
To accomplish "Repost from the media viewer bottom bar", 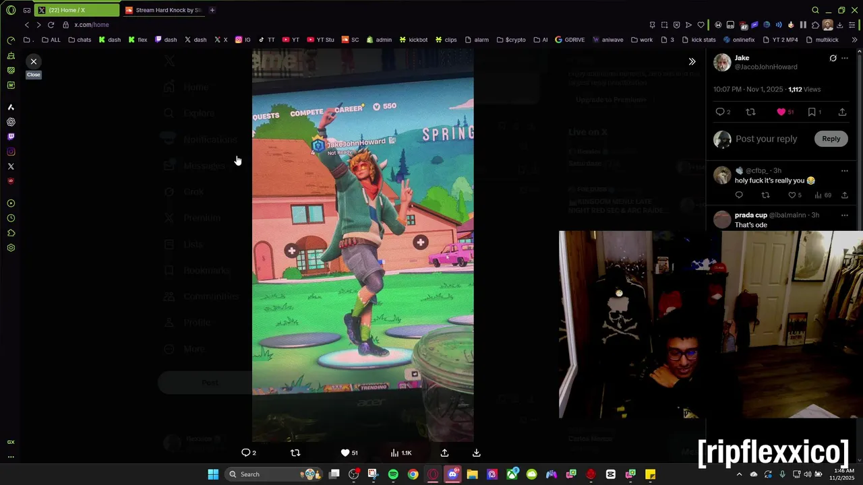I will coord(295,453).
